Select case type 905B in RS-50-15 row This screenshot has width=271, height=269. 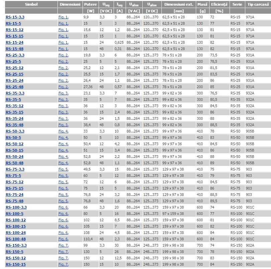(250, 150)
